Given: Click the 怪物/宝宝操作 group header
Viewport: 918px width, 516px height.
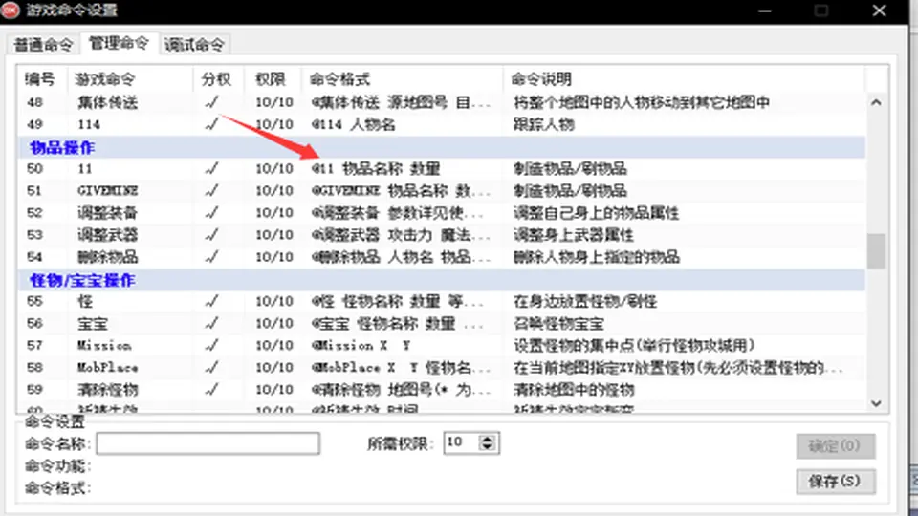Looking at the screenshot, I should [442, 280].
